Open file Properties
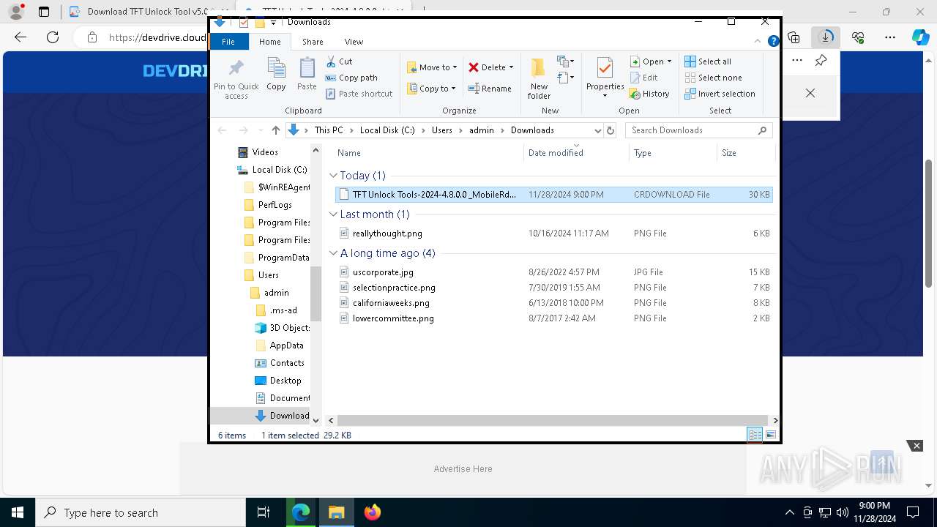Screen dimensions: 937x527 (605, 78)
